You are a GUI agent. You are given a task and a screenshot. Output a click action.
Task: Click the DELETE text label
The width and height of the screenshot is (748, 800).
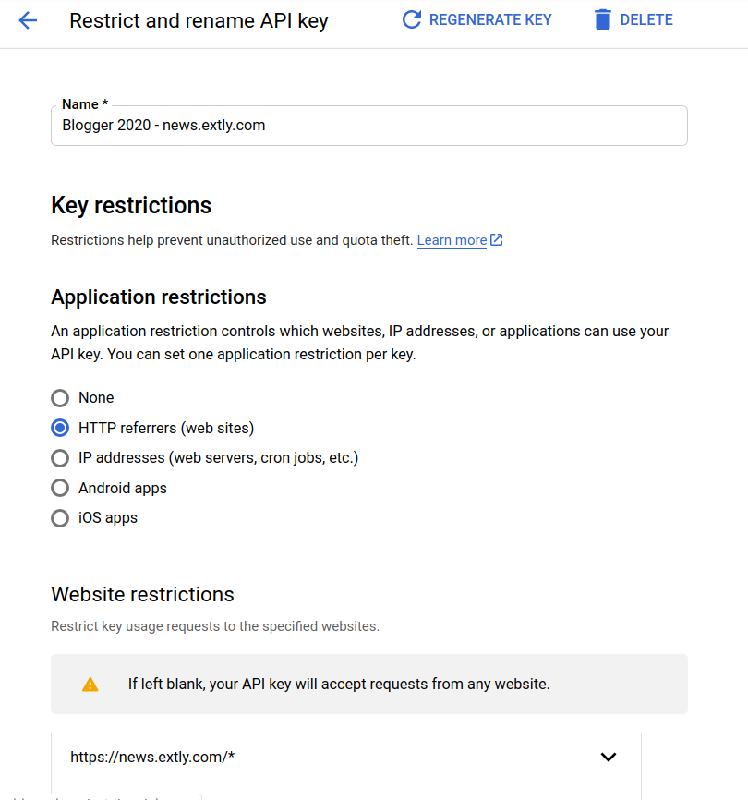[646, 20]
